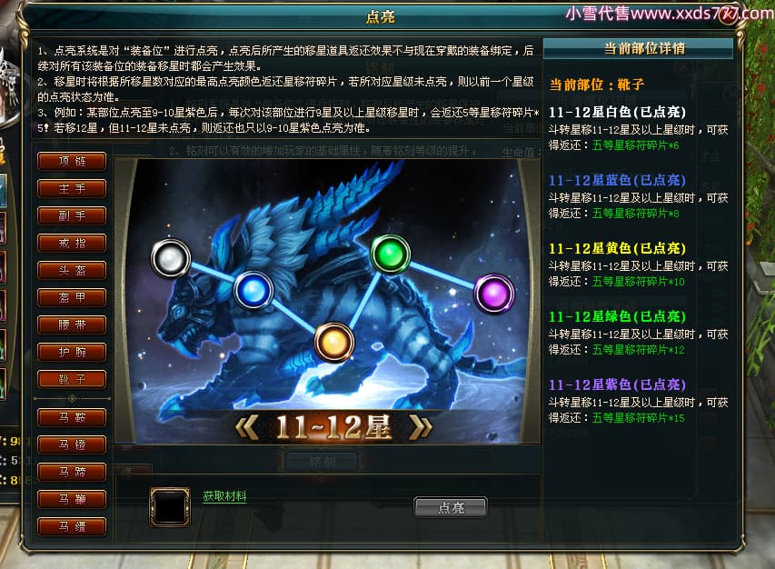Open the 马鞍 mount slot
This screenshot has width=775, height=569.
[x=72, y=417]
